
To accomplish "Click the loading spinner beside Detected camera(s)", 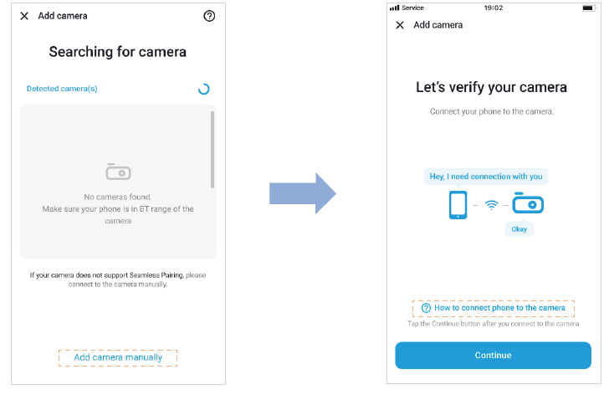I will pyautogui.click(x=203, y=89).
